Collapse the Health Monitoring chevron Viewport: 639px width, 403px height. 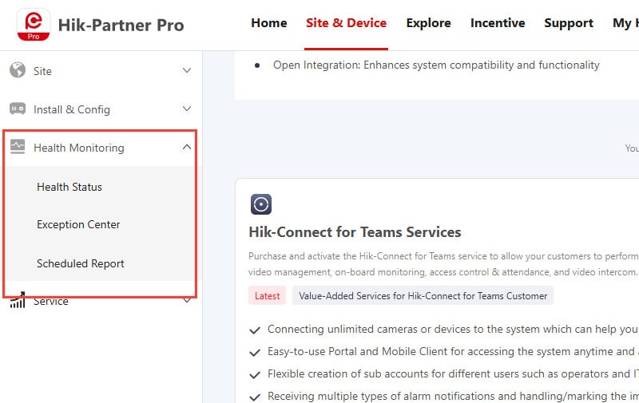tap(187, 147)
